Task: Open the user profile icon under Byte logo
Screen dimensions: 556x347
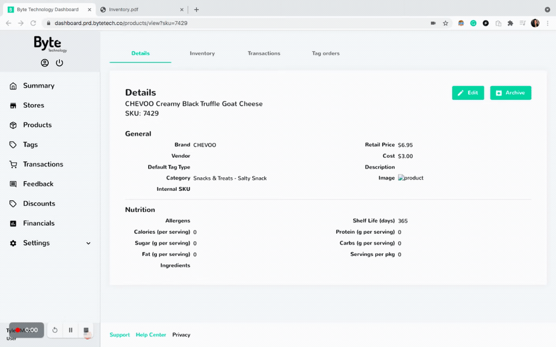Action: (45, 63)
